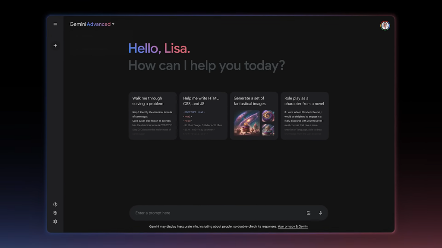The height and width of the screenshot is (248, 442).
Task: Select the "Role play as a character" card
Action: pos(304,115)
